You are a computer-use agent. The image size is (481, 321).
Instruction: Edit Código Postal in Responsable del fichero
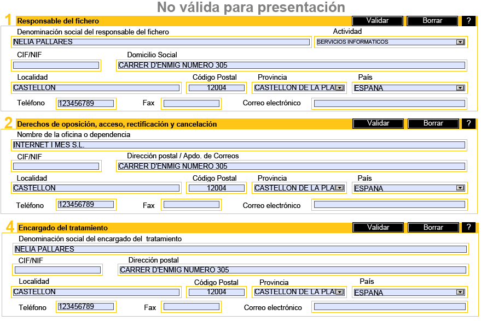pos(217,88)
